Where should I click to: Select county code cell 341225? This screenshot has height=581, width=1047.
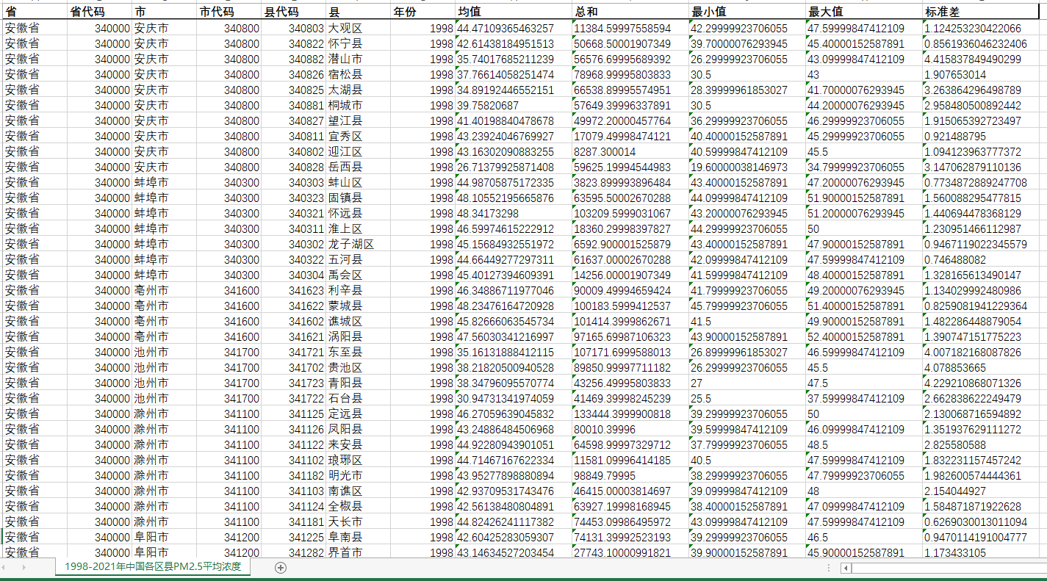[294, 537]
